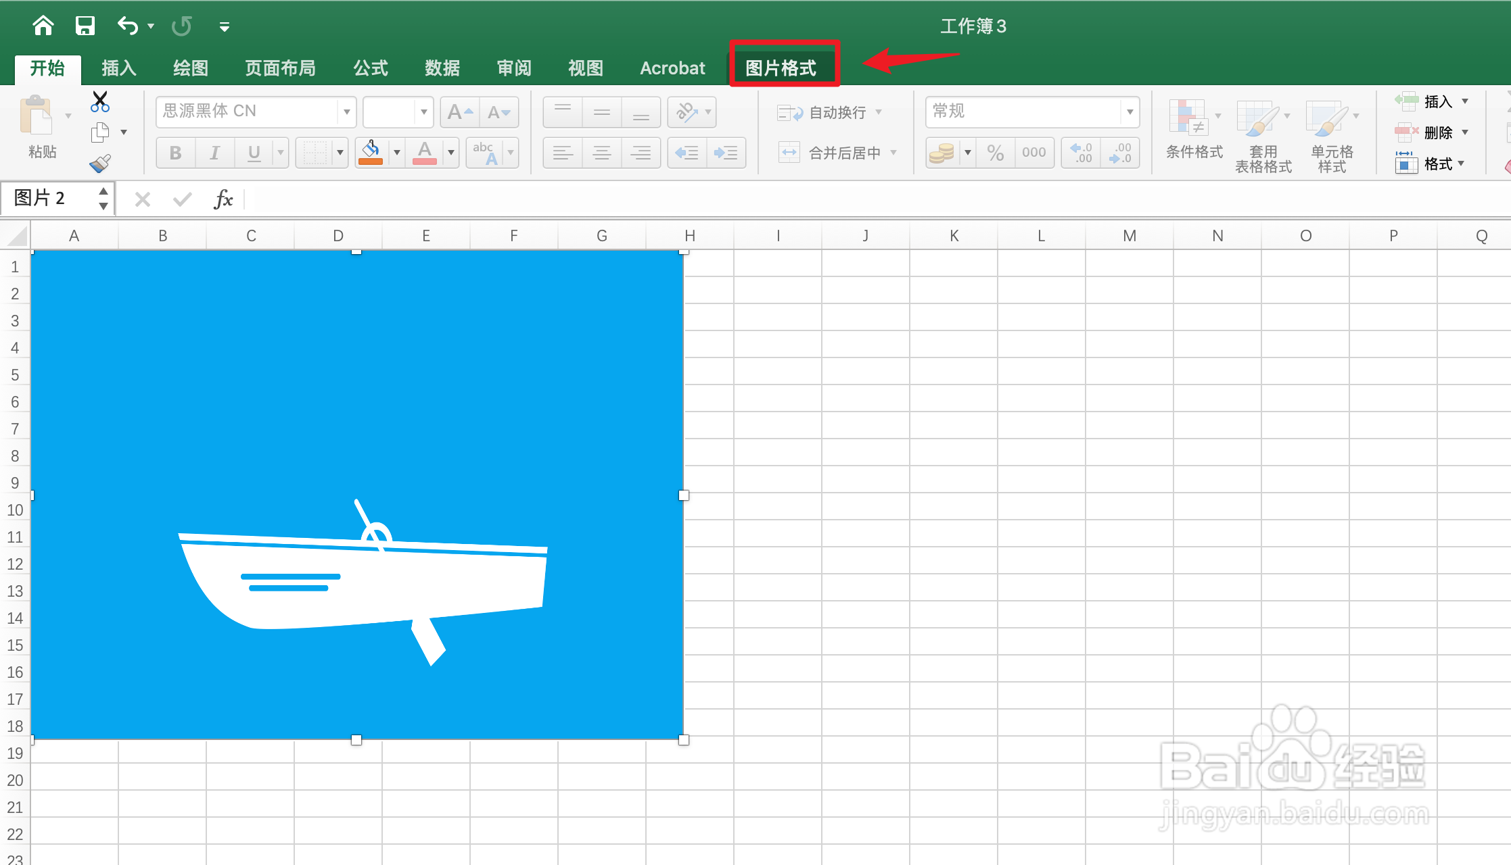Expand the number format dropdown
This screenshot has width=1511, height=865.
pyautogui.click(x=1130, y=112)
